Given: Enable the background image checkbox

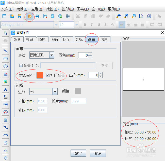Looking at the screenshot, I should click(21, 65).
